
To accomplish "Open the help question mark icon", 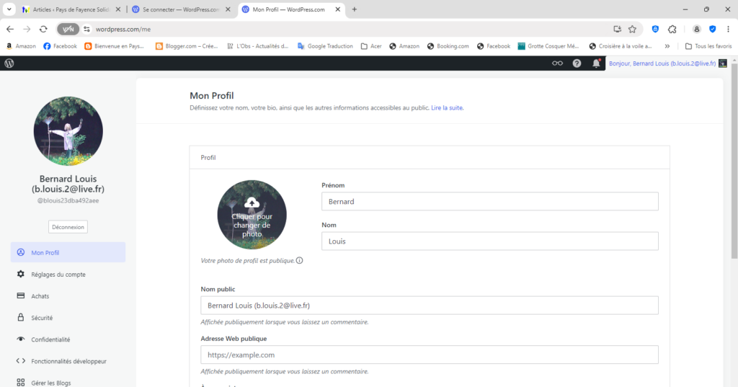I will tap(577, 63).
